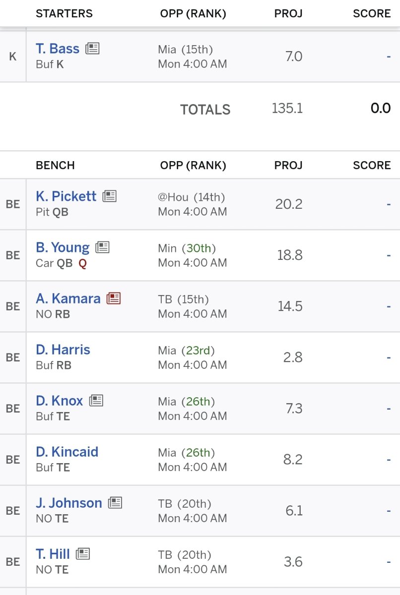The image size is (400, 595).
Task: View T. Hill player news icon
Action: coord(83,554)
